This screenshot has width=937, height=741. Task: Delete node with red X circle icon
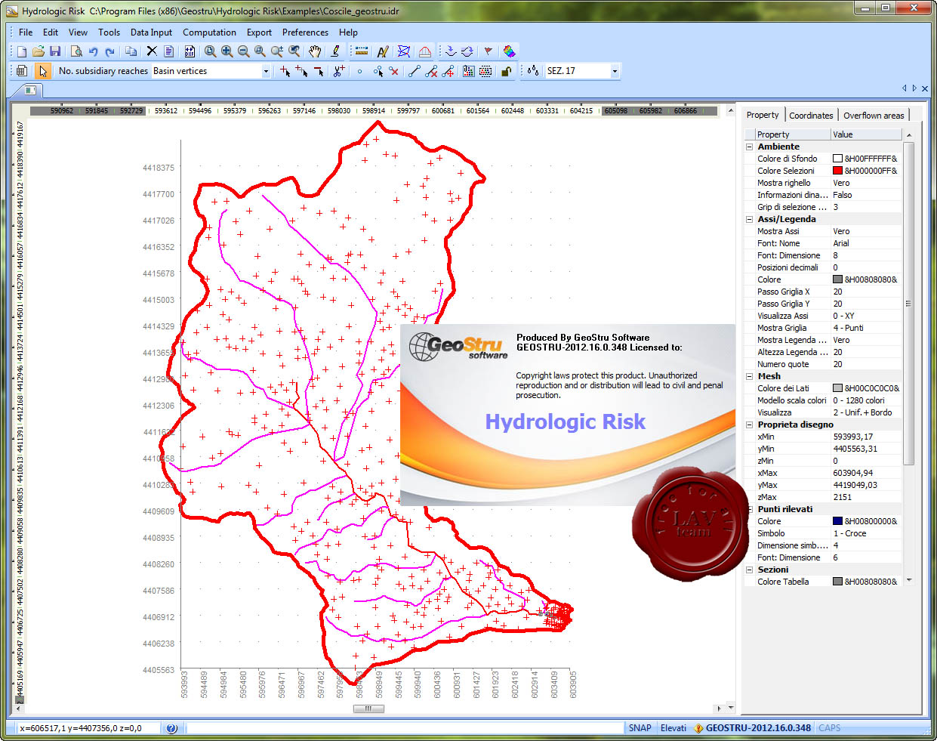pyautogui.click(x=393, y=71)
